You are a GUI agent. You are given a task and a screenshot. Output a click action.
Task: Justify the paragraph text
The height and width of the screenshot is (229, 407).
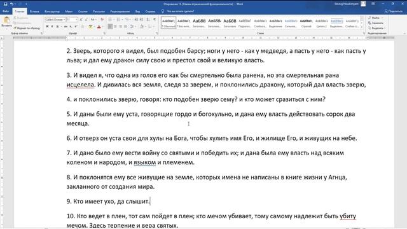coord(126,27)
